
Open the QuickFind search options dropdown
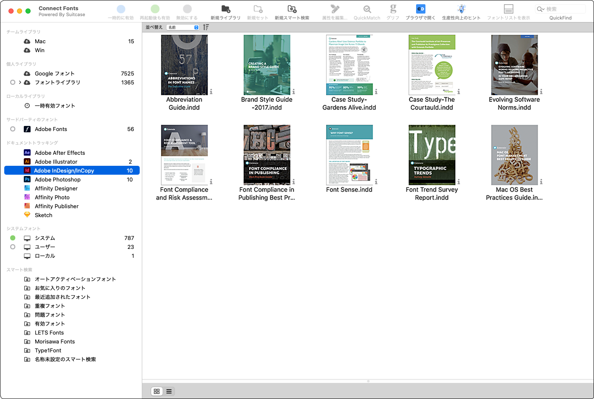541,9
